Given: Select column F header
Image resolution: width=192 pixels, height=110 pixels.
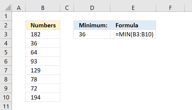Looking at the screenshot, I should pyautogui.click(x=170, y=8).
